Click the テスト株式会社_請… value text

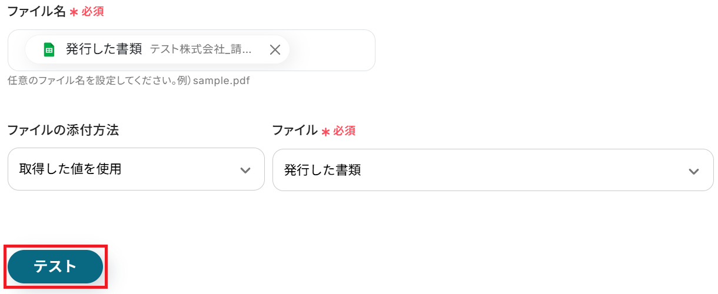201,49
